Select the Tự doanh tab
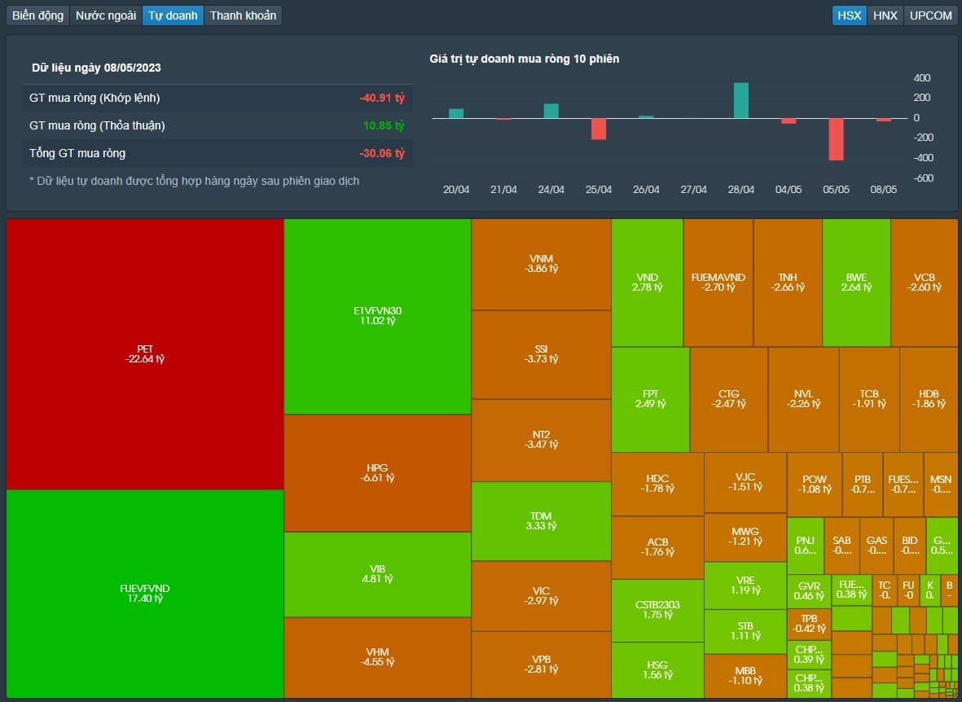Screen dimensions: 962x702 pyautogui.click(x=173, y=15)
